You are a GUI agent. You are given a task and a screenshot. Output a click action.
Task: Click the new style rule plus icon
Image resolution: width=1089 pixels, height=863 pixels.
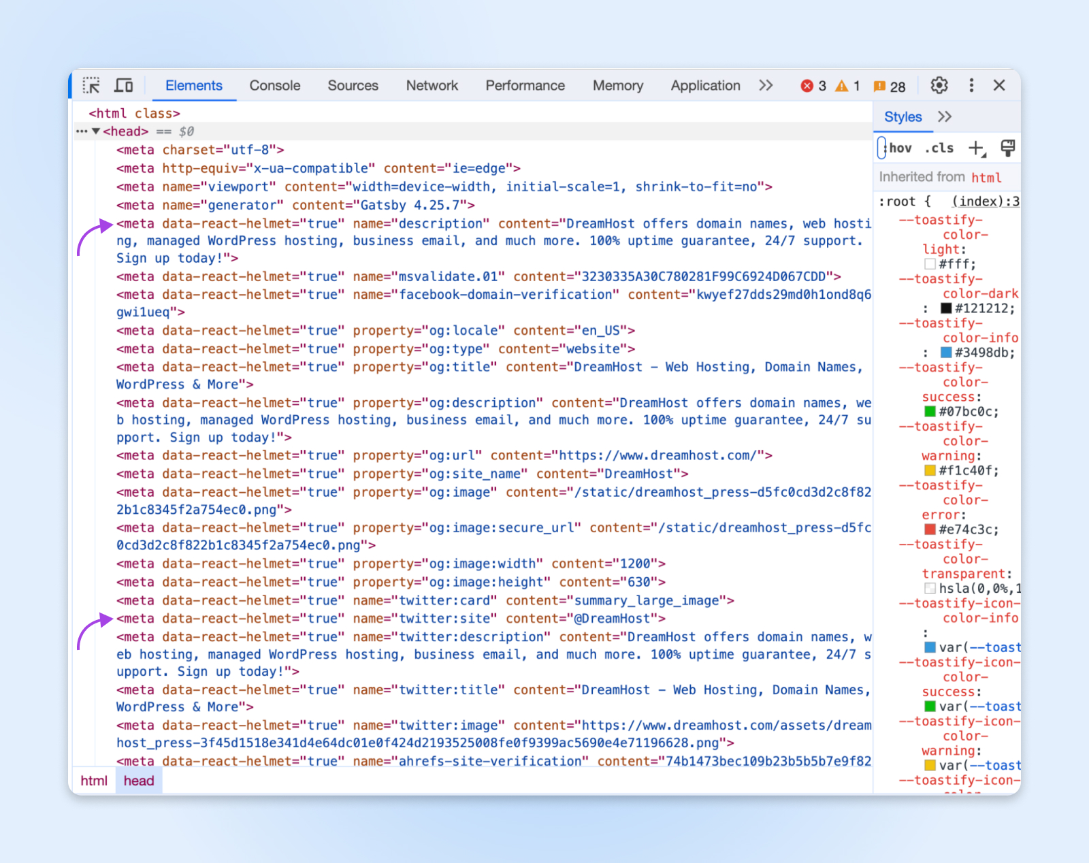click(977, 148)
